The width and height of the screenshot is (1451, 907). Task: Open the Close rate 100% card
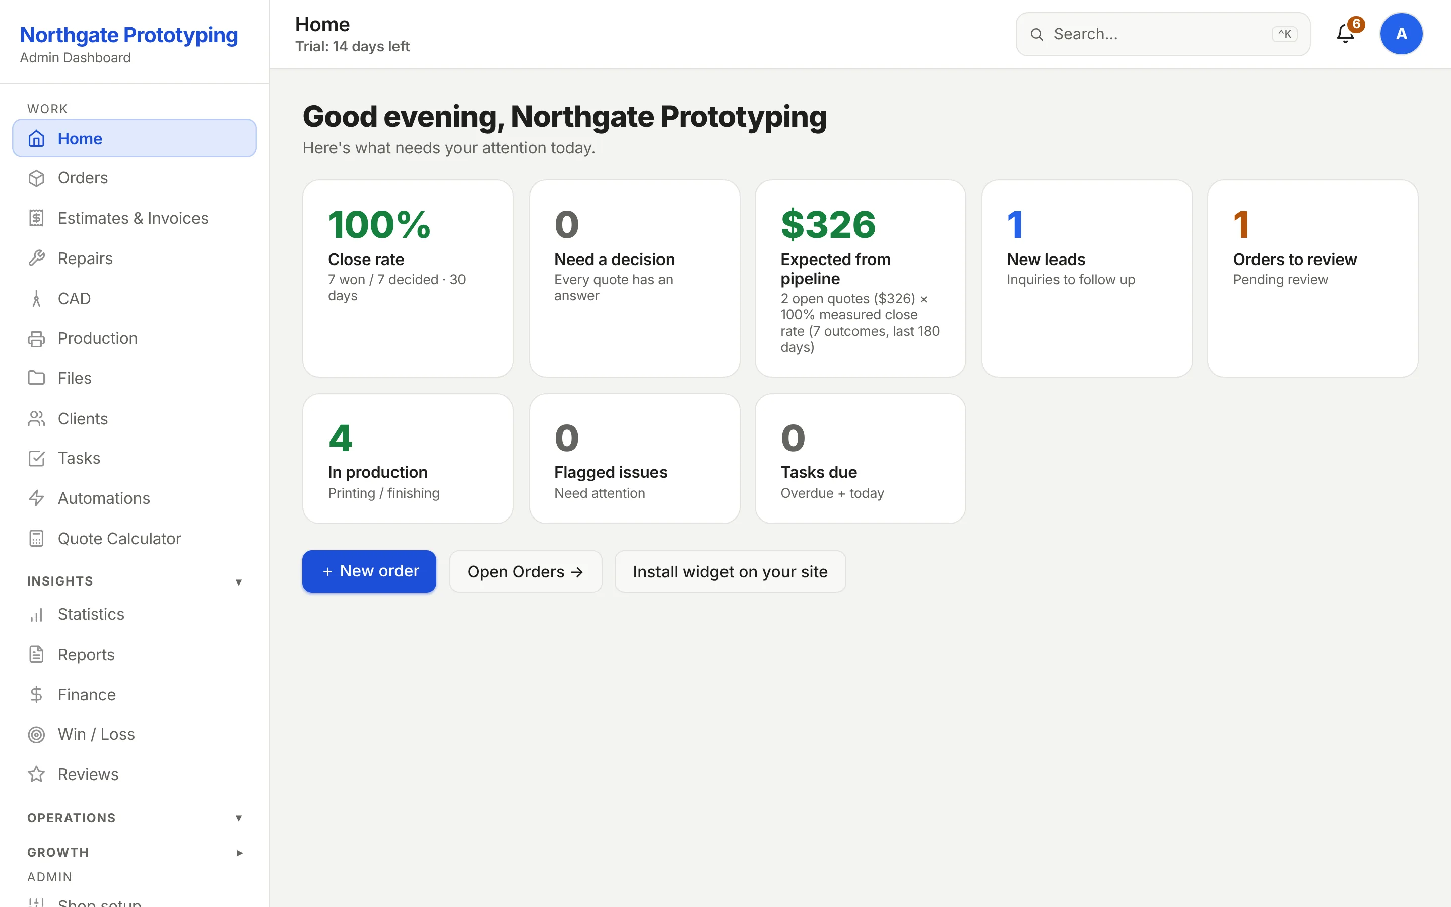408,278
